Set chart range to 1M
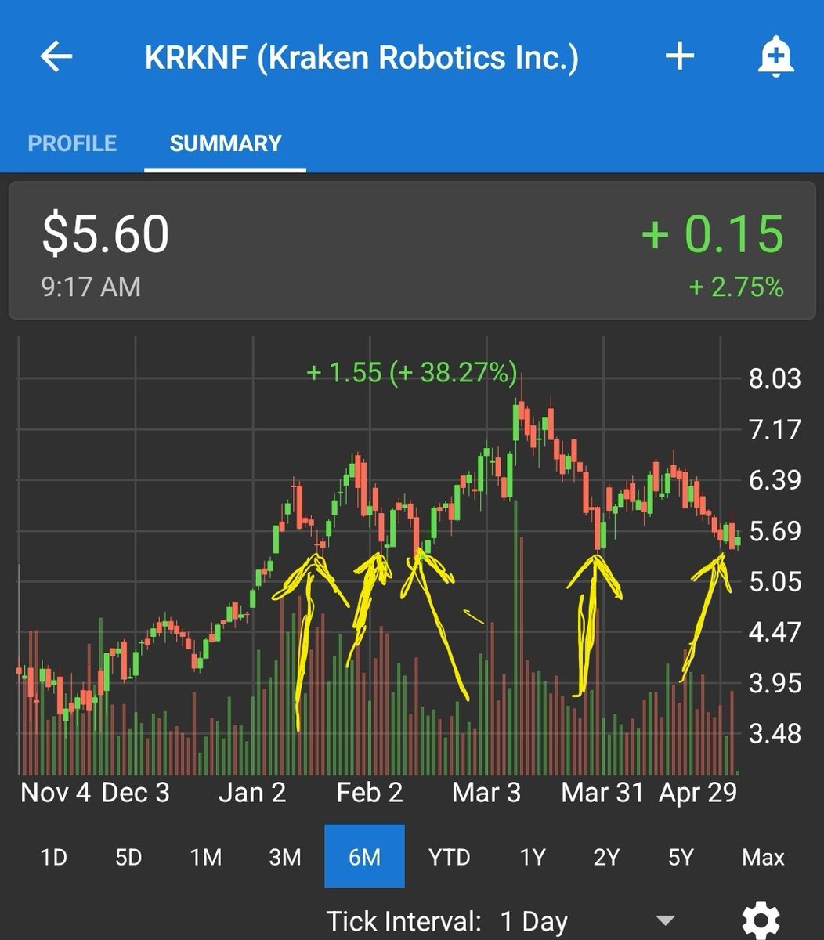The height and width of the screenshot is (940, 824). point(206,857)
